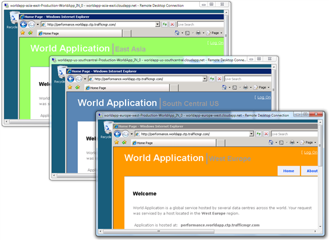
Task: Click Forward arrow in West Europe window
Action: (x=125, y=134)
